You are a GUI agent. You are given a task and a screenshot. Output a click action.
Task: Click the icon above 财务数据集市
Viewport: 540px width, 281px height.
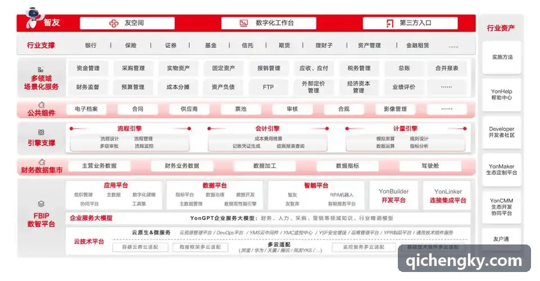[x=42, y=162]
